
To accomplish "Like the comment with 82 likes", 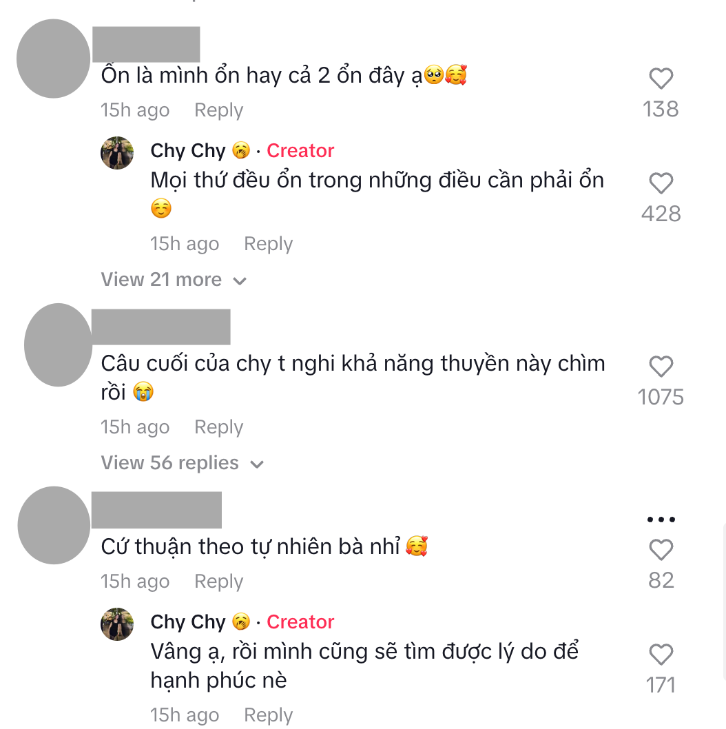I will (661, 550).
